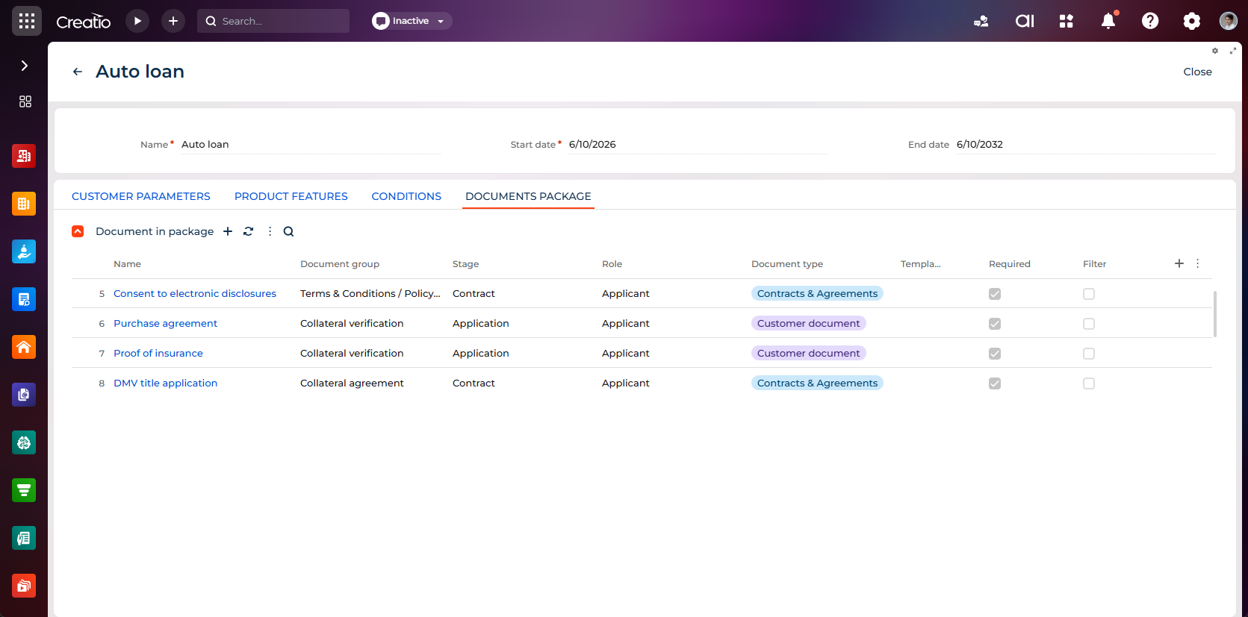The image size is (1248, 617).
Task: Open the Creatio AI assistant icon
Action: [x=1025, y=21]
